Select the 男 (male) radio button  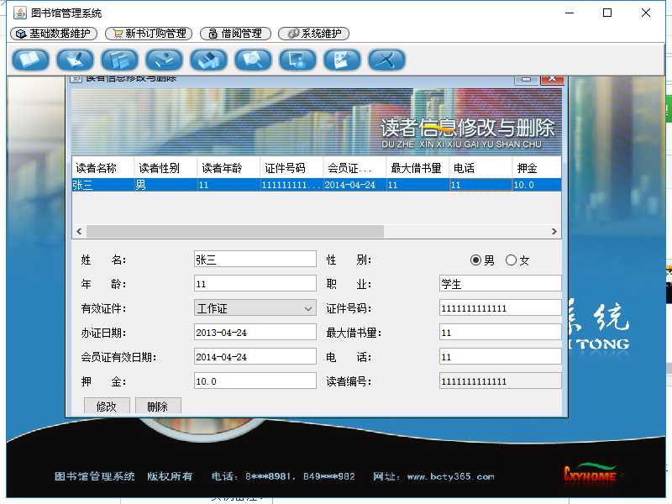(x=475, y=260)
